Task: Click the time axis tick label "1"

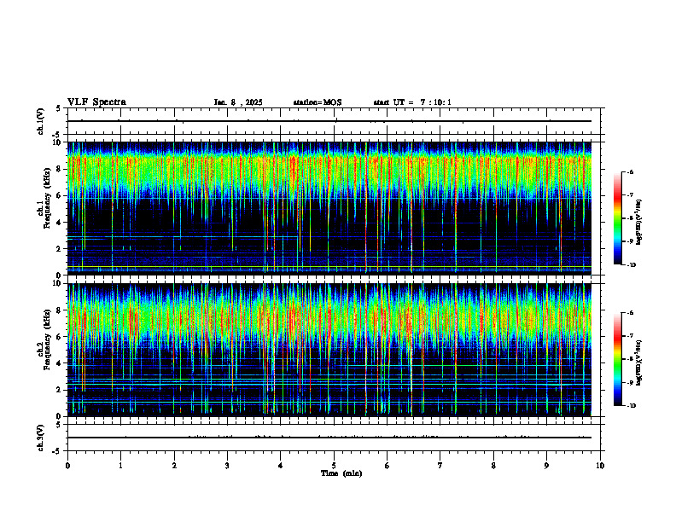Action: [x=121, y=466]
